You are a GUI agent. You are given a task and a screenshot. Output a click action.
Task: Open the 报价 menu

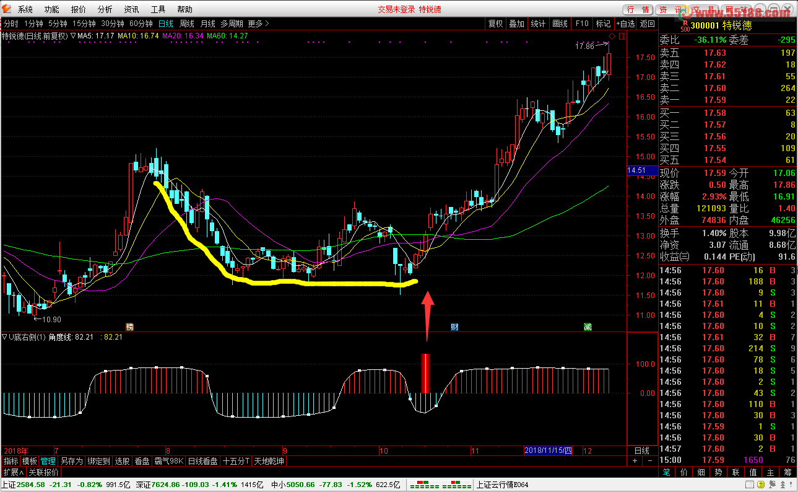coord(79,9)
